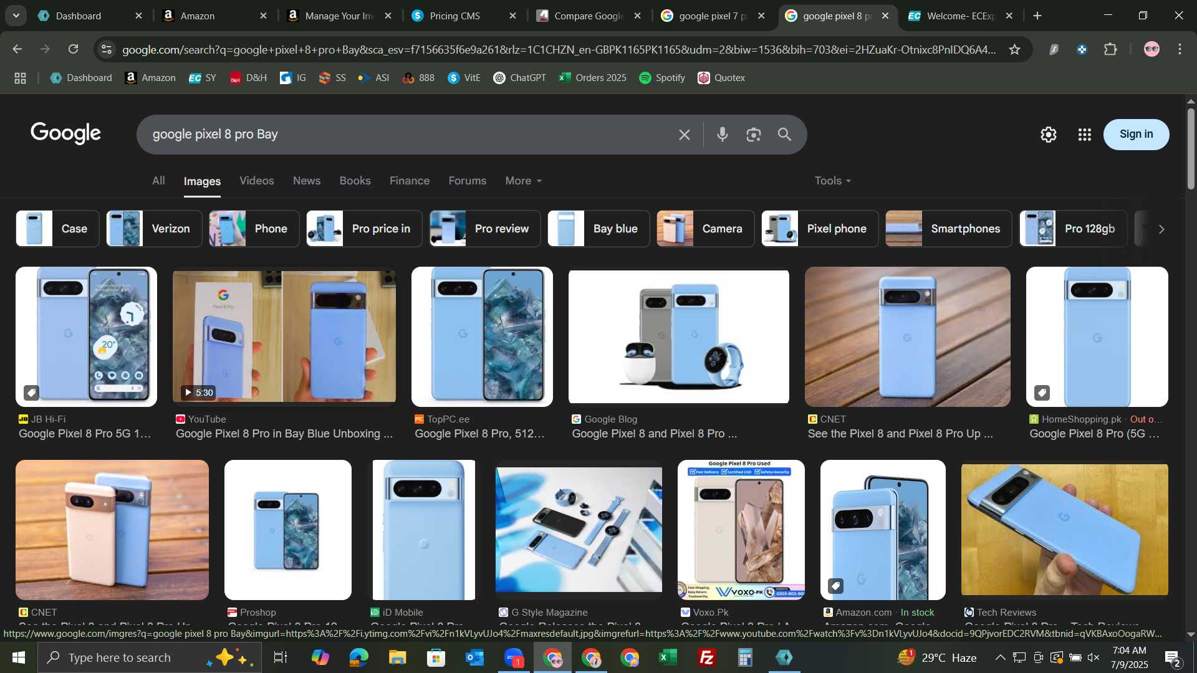
Task: Open the Spotify bookmark
Action: [662, 78]
